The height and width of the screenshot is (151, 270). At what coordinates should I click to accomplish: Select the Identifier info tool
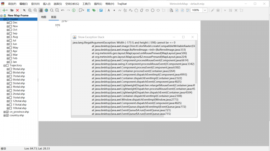pyautogui.click(x=74, y=10)
